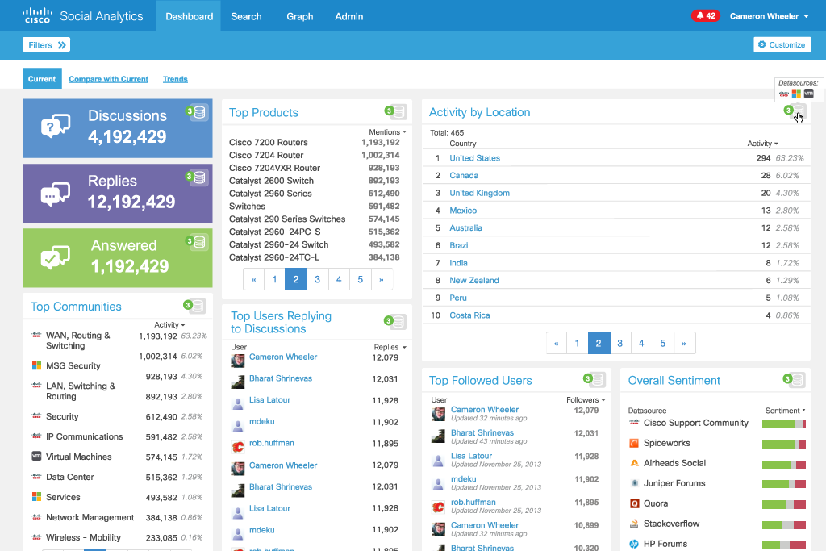Click the red alerts badge showing 42
This screenshot has width=826, height=551.
pyautogui.click(x=705, y=15)
